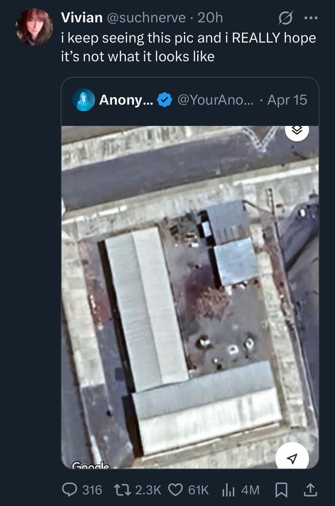
Task: Open the Anonymous account avatar
Action: (83, 100)
